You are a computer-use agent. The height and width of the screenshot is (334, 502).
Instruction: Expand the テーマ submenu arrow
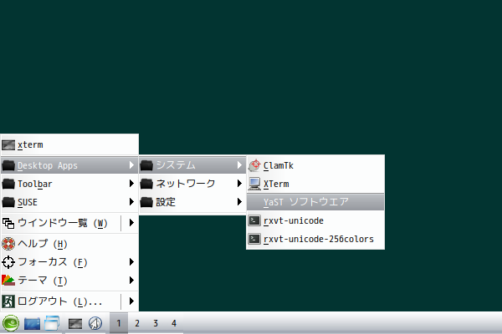tap(131, 281)
